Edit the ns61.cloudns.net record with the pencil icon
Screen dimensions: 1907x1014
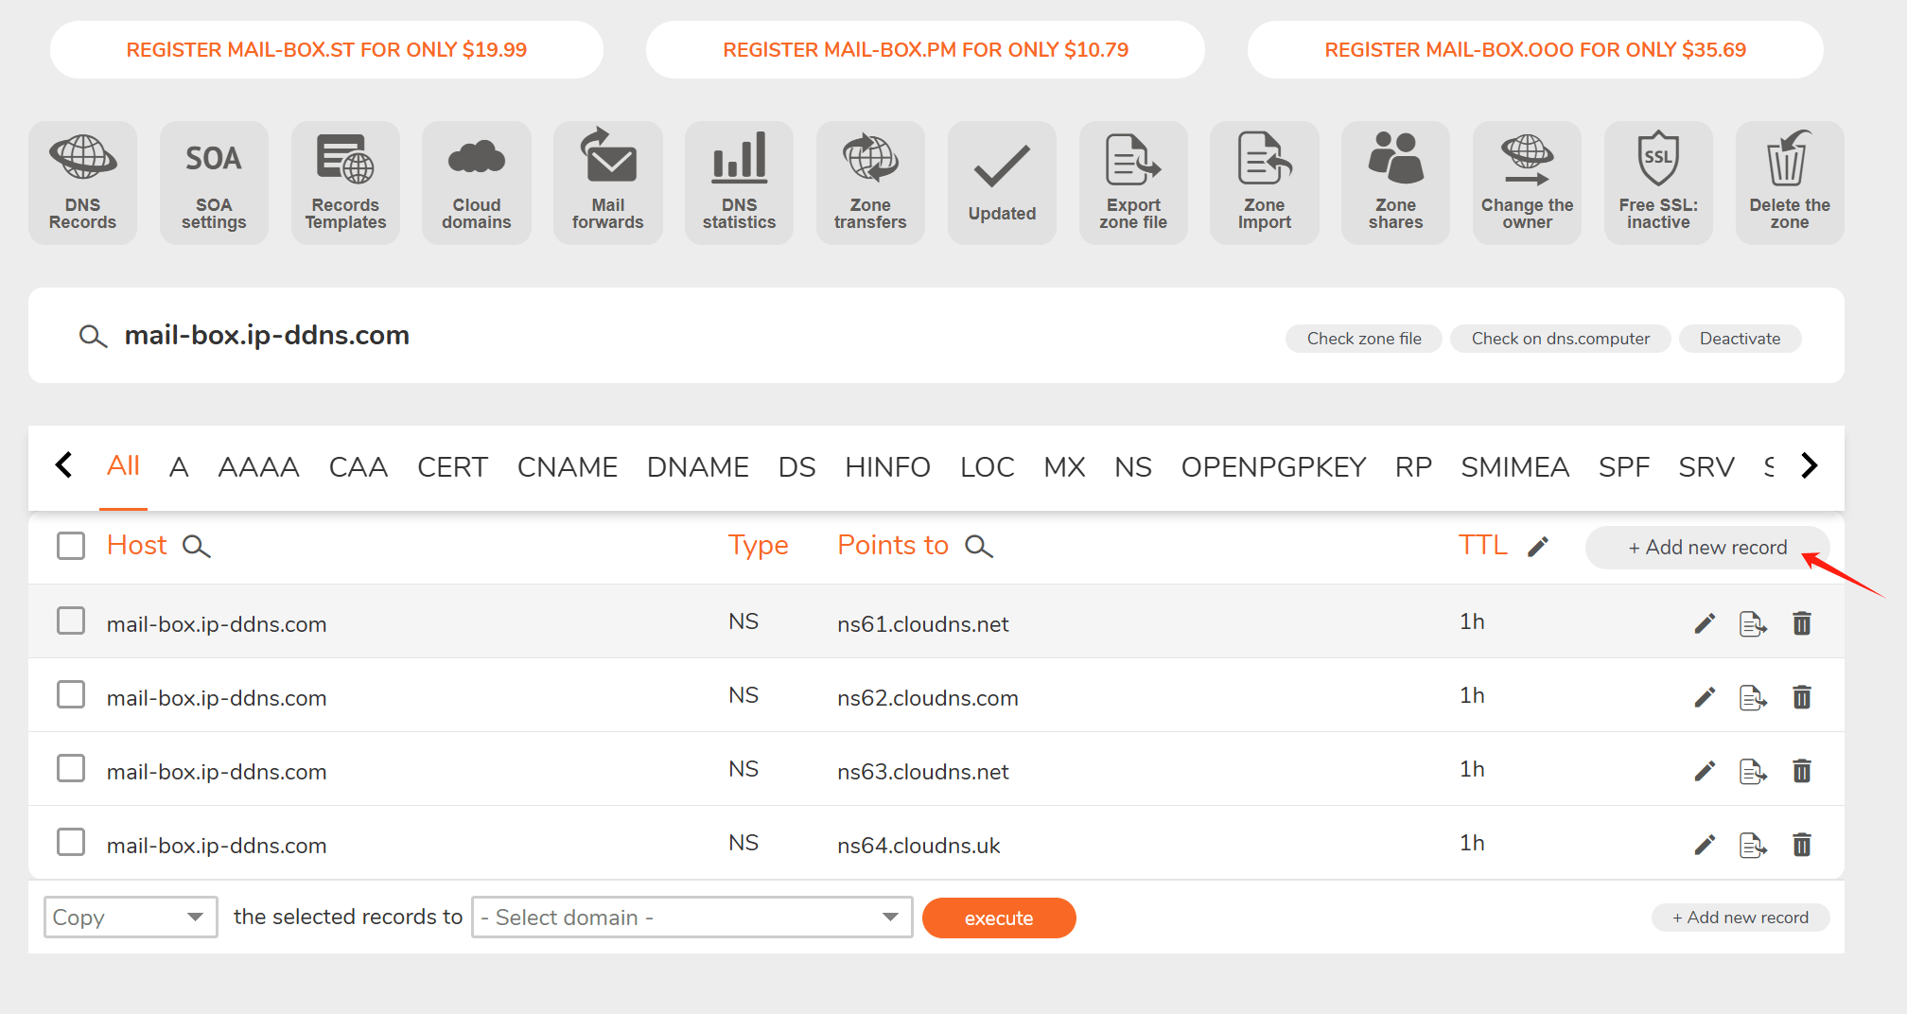[x=1705, y=623]
